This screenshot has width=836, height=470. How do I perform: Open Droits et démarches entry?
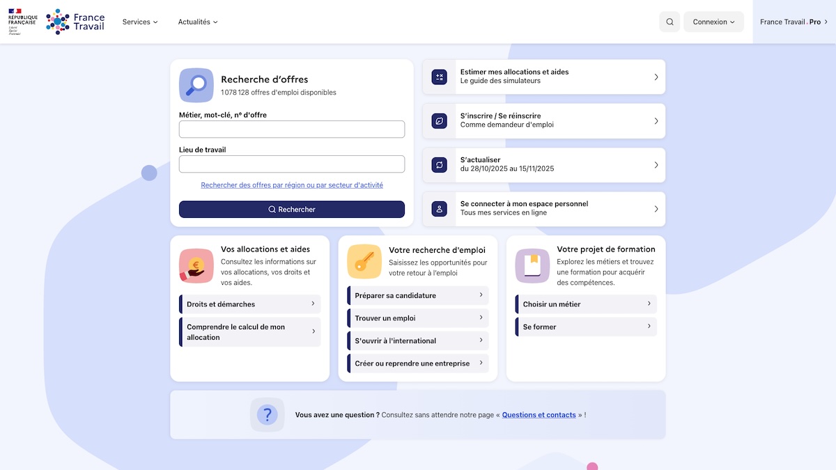[250, 304]
